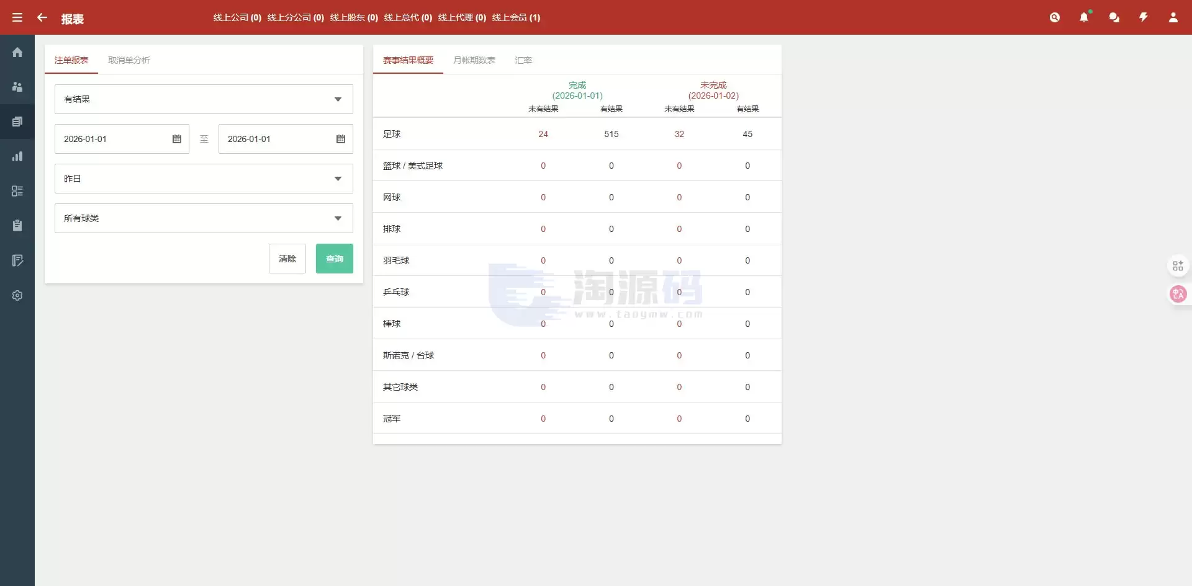Go back with the arrow icon
This screenshot has height=586, width=1192.
[x=42, y=17]
